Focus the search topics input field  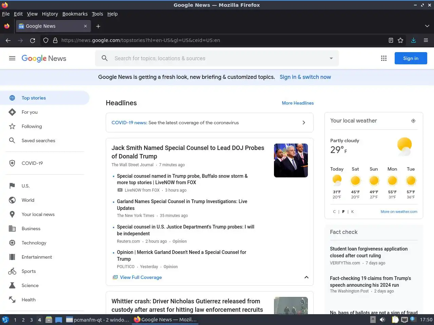(217, 58)
